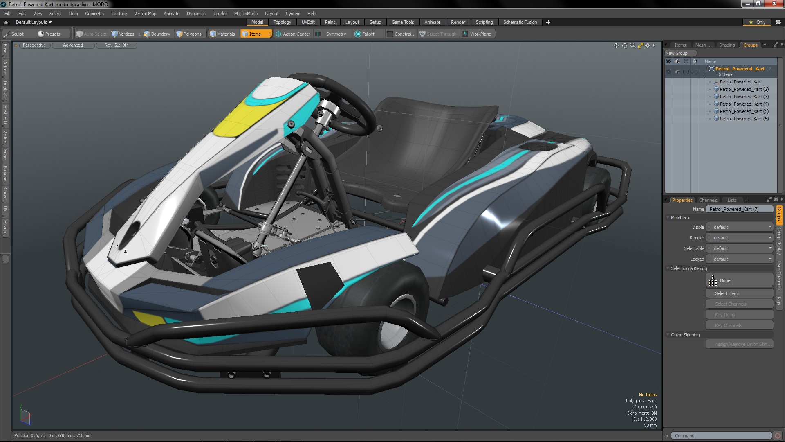
Task: Open viewport settings gear icon
Action: pos(647,45)
